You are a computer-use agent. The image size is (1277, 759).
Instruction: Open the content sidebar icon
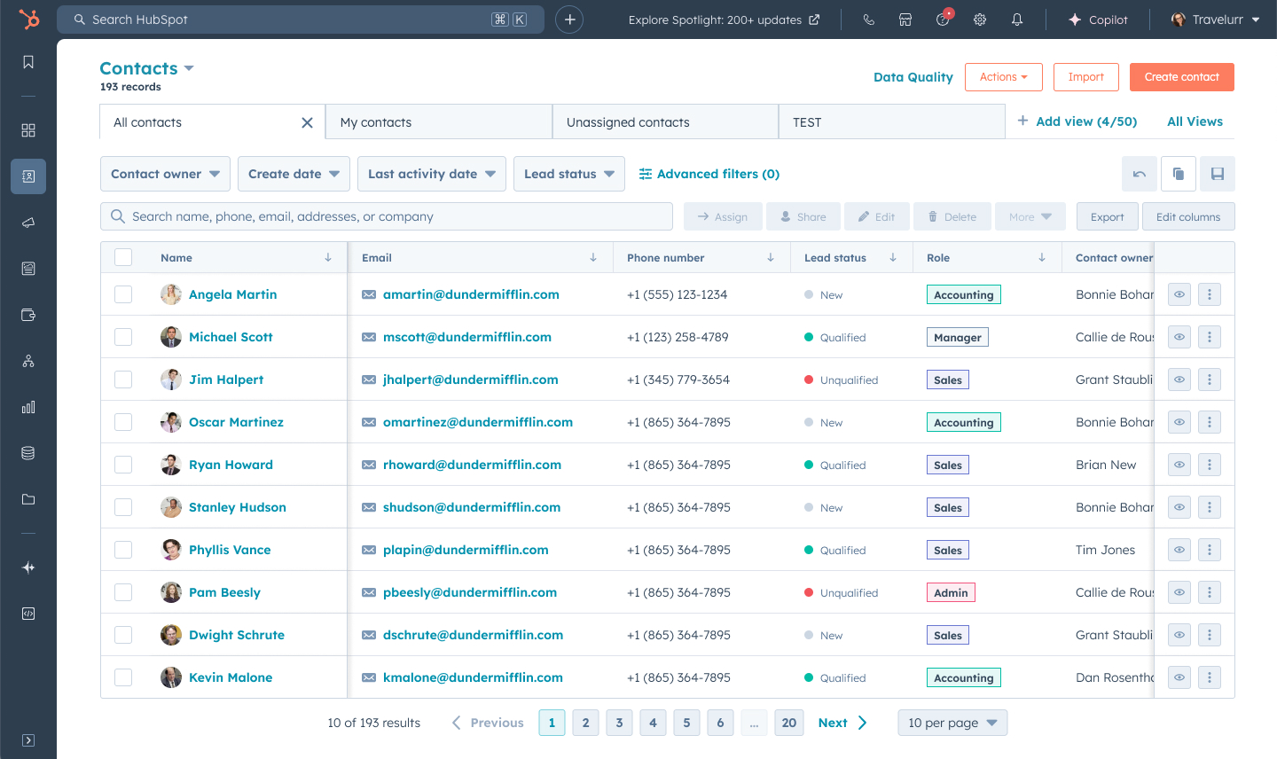click(28, 269)
